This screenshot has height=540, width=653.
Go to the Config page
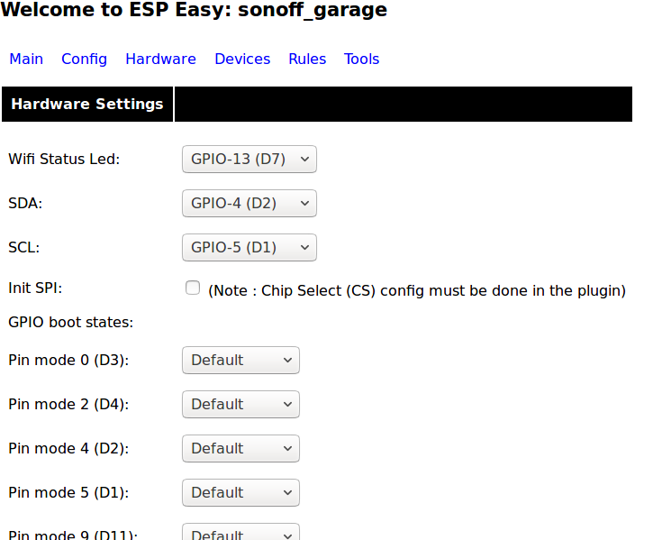point(84,59)
